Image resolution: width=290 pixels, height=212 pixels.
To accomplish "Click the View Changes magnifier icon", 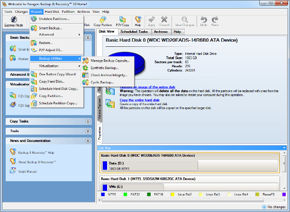I will tap(185, 19).
